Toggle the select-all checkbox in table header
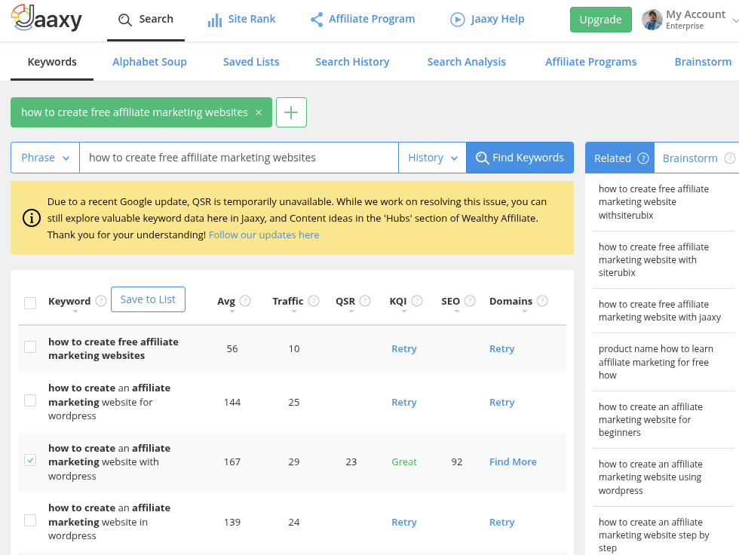The width and height of the screenshot is (739, 555). pyautogui.click(x=30, y=303)
